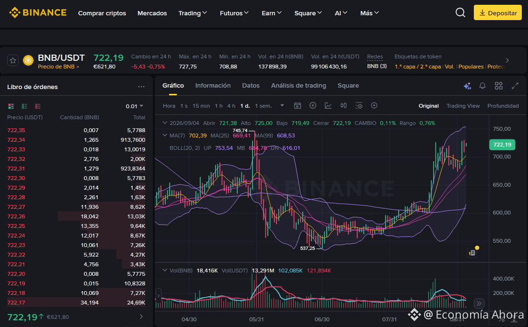Add BNB/USDT to favorites with star

[13, 60]
